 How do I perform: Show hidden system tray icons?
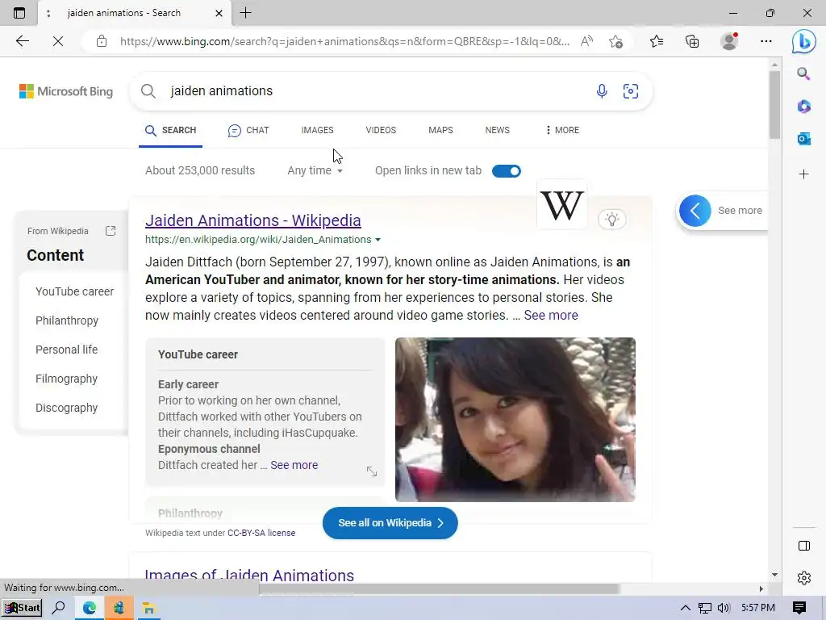(x=685, y=608)
